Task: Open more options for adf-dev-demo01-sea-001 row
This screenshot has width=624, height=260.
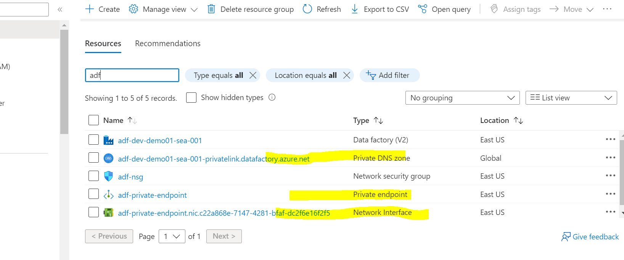Action: point(611,139)
